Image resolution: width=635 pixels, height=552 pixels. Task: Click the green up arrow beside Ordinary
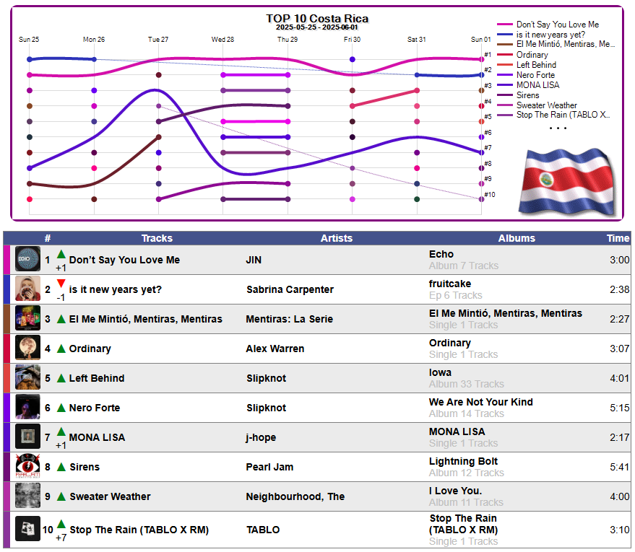pyautogui.click(x=61, y=349)
